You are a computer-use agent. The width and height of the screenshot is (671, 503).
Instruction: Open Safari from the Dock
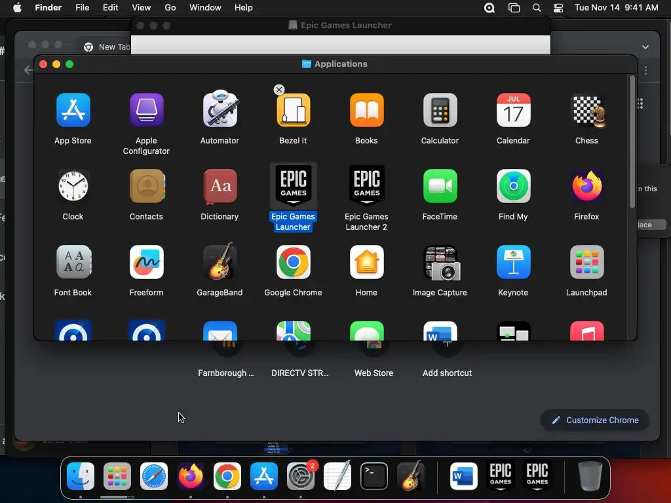pos(154,476)
